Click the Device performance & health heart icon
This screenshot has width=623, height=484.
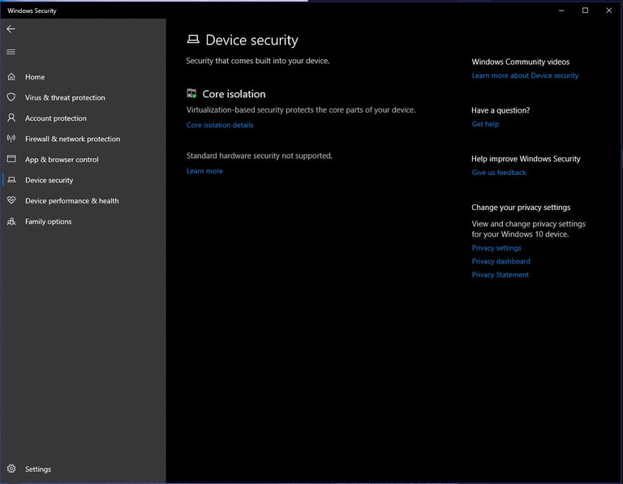11,201
